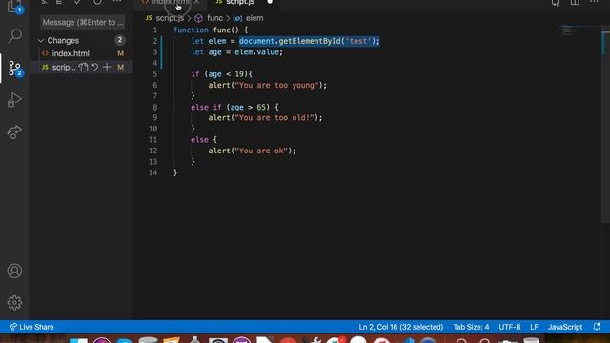Open the Source Control view icon
The height and width of the screenshot is (343, 610).
pos(14,68)
